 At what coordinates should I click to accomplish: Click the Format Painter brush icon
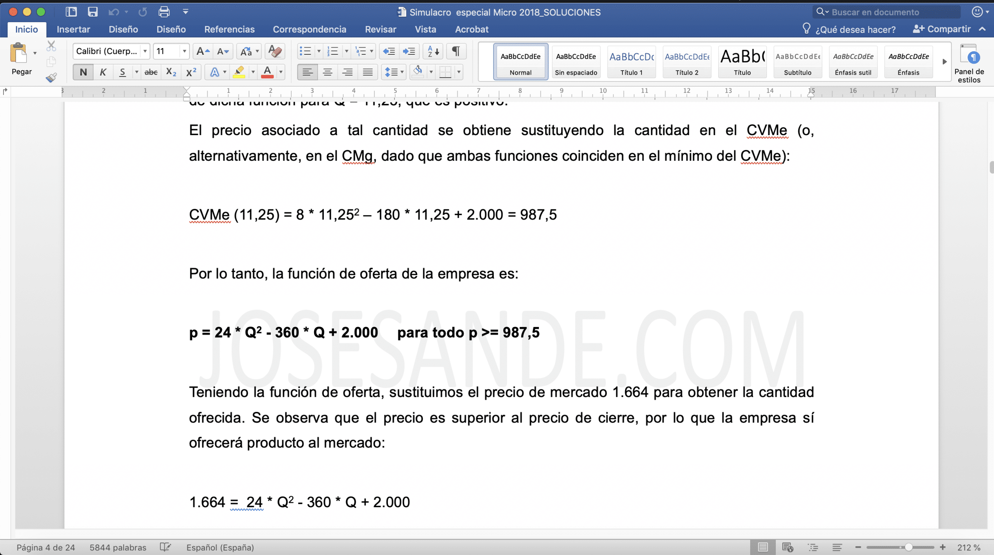51,78
